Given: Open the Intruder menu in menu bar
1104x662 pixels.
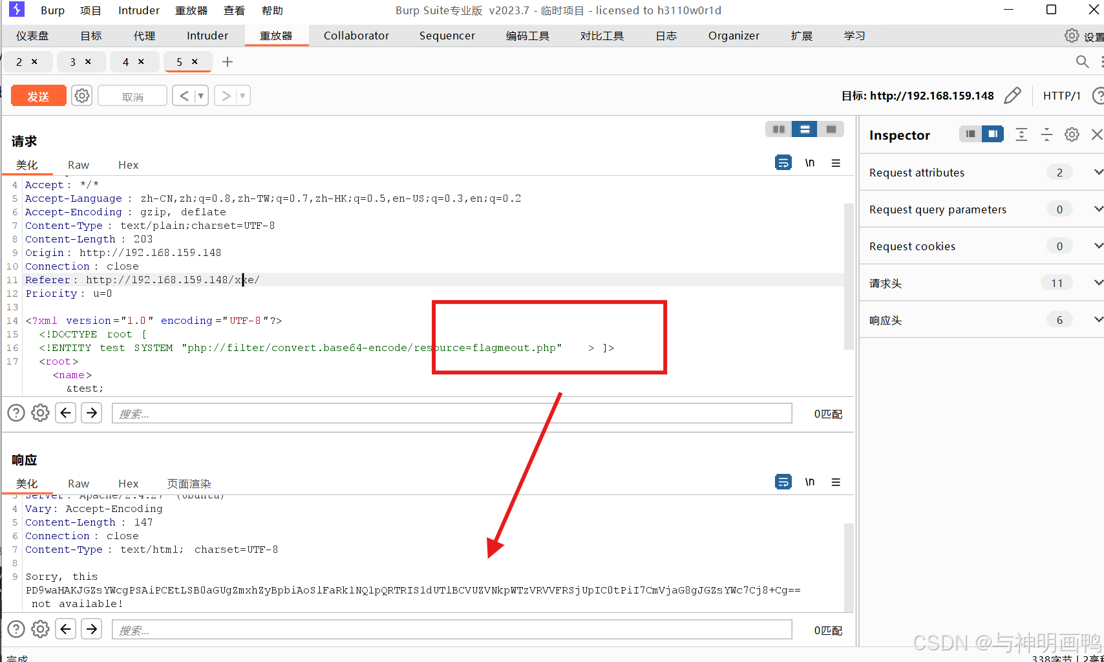Looking at the screenshot, I should 138,10.
